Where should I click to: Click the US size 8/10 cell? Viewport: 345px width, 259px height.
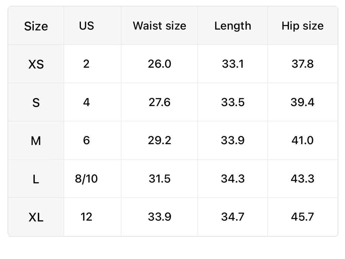[87, 179]
